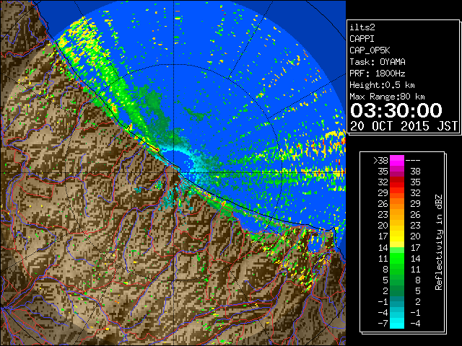Select the '20 OCT 2015 JST' date
This screenshot has height=346, width=462.
tap(404, 126)
